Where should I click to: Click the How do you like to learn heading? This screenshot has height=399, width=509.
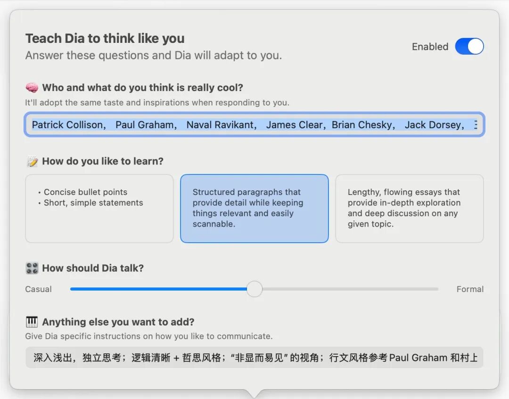[x=103, y=162]
